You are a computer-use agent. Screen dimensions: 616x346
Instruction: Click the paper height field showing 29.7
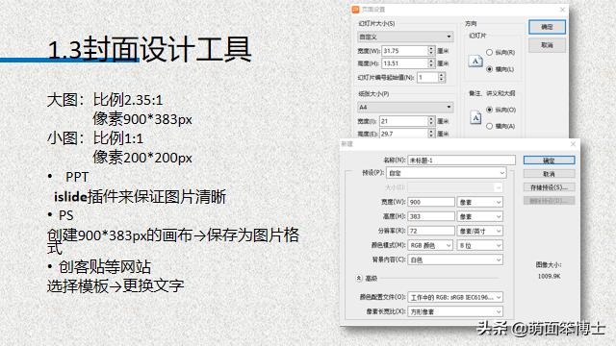coord(403,134)
